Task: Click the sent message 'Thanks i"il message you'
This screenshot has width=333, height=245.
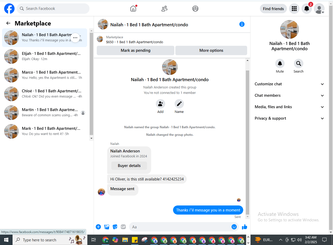Action: (x=208, y=210)
